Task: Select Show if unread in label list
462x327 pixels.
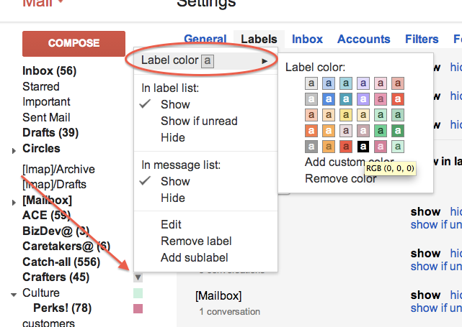Action: click(x=199, y=121)
